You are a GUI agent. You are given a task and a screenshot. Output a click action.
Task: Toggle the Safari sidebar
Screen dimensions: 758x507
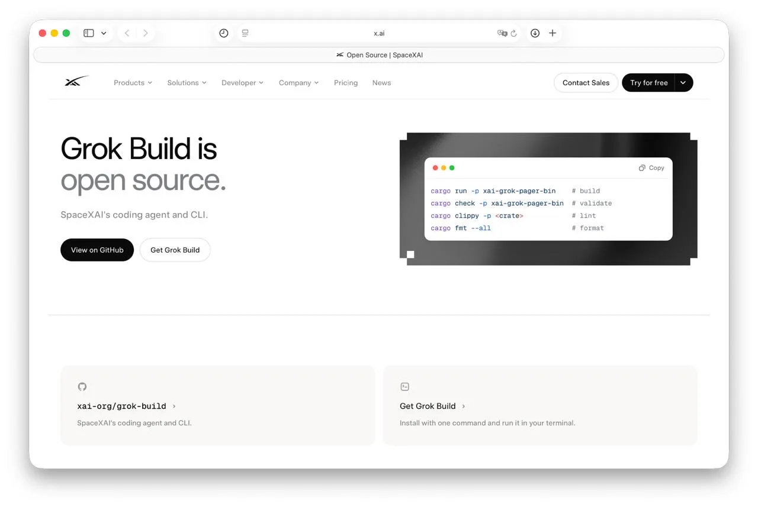(89, 33)
